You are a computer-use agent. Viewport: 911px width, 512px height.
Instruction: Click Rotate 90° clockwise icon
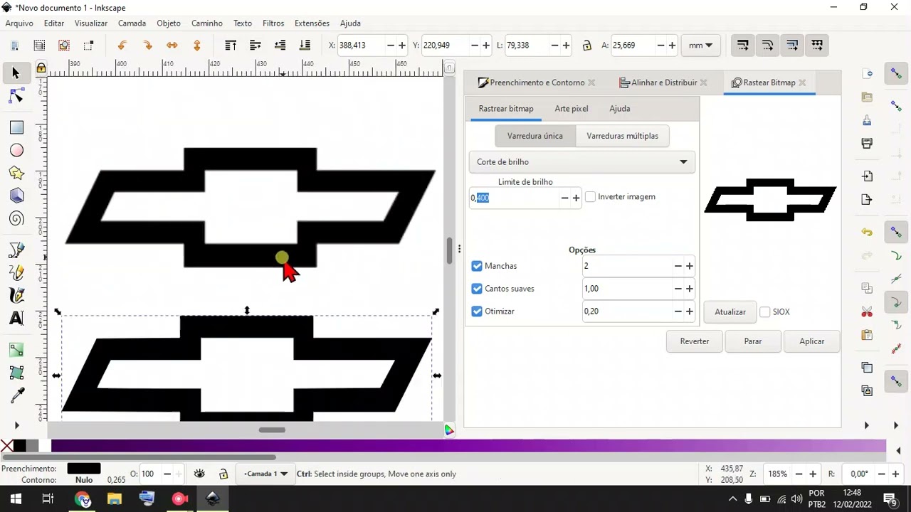tap(147, 46)
